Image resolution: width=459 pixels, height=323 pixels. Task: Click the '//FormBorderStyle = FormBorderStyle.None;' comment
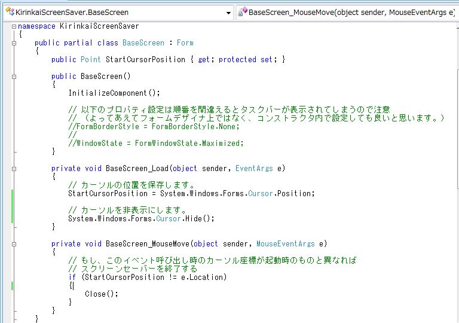pyautogui.click(x=154, y=127)
